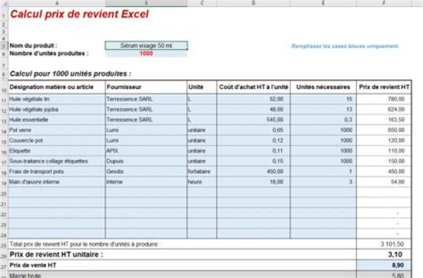Click supplier cell 'APIX'
The width and height of the screenshot is (423, 278).
point(146,151)
